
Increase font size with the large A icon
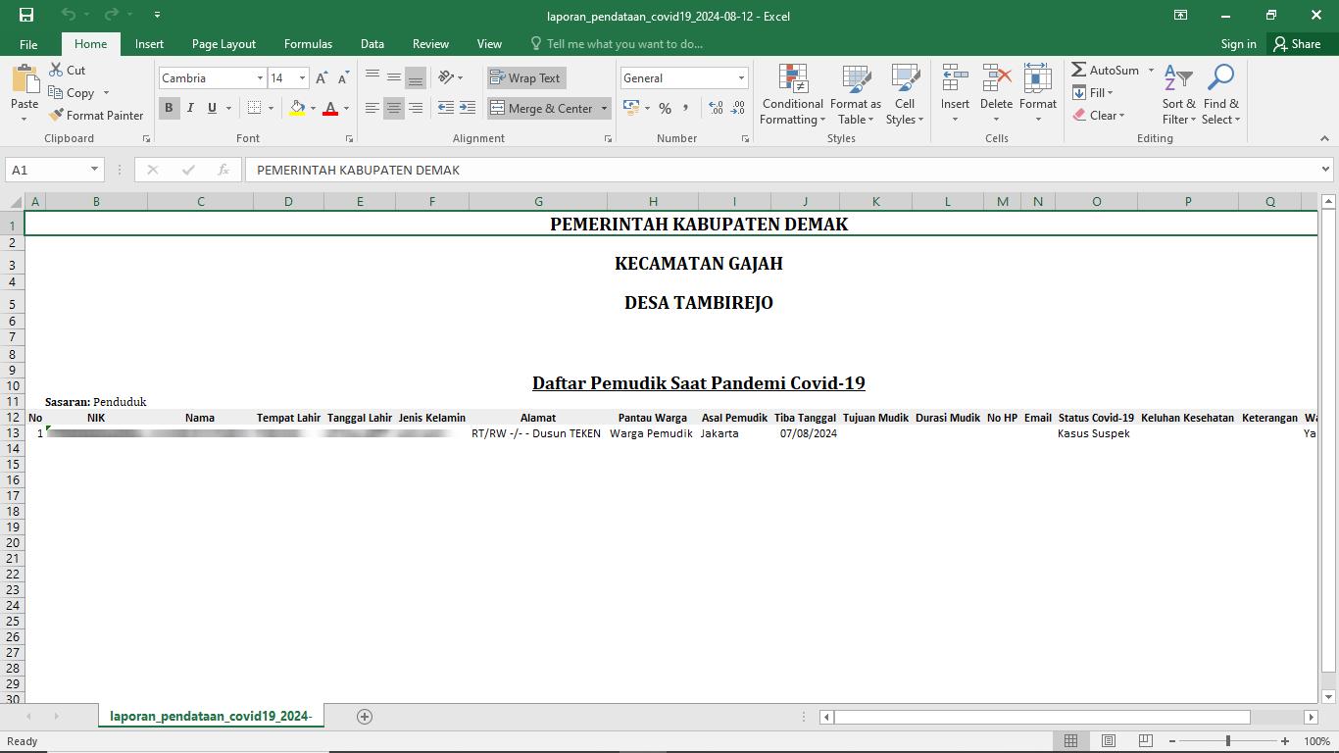point(322,77)
